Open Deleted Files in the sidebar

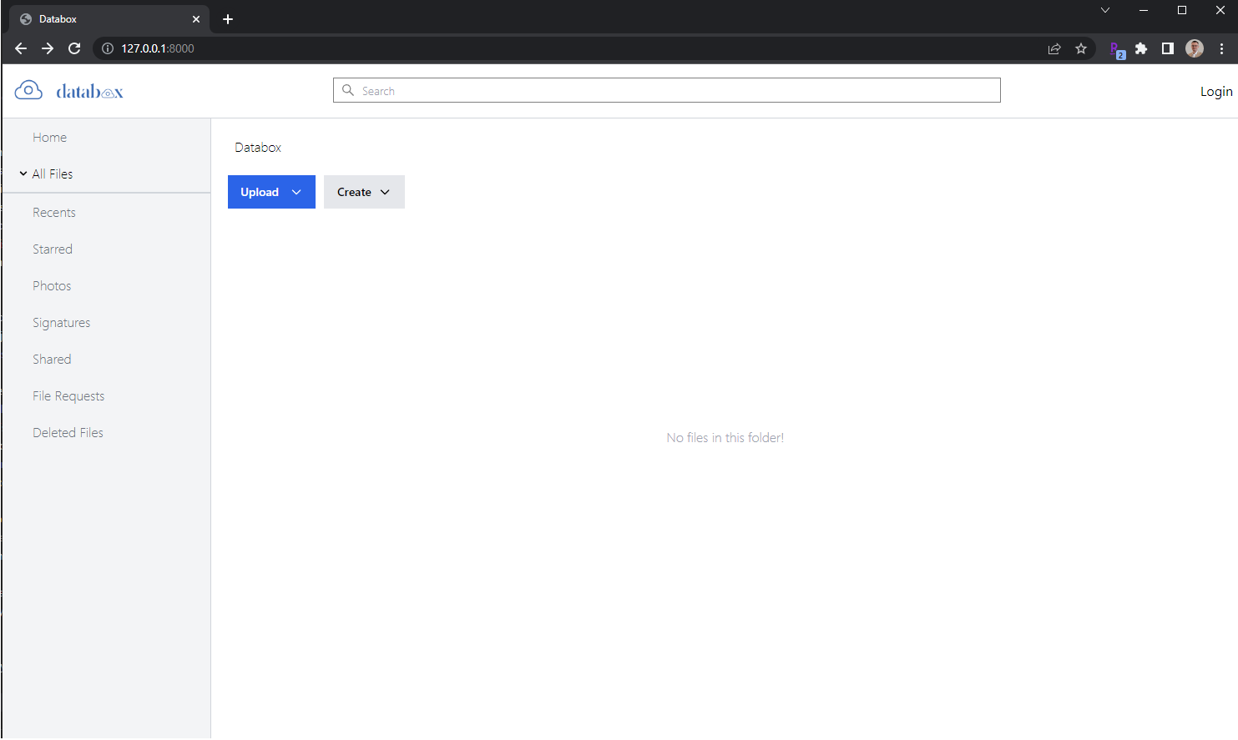tap(68, 433)
